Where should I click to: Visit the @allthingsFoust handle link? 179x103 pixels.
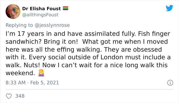click(x=40, y=15)
